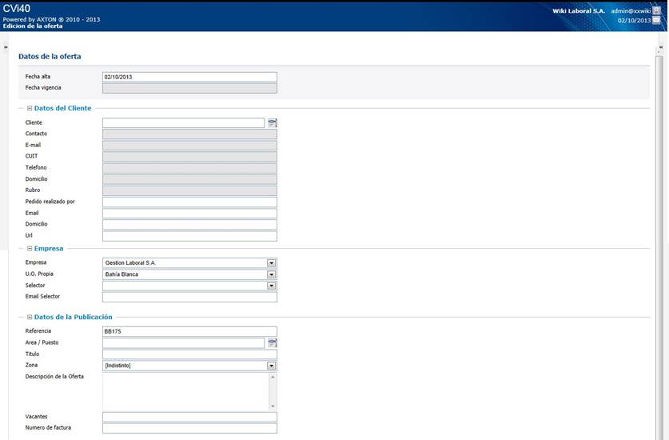Open the mail envelope icon in header
Viewport: 669px width, 440px height.
coord(656,21)
